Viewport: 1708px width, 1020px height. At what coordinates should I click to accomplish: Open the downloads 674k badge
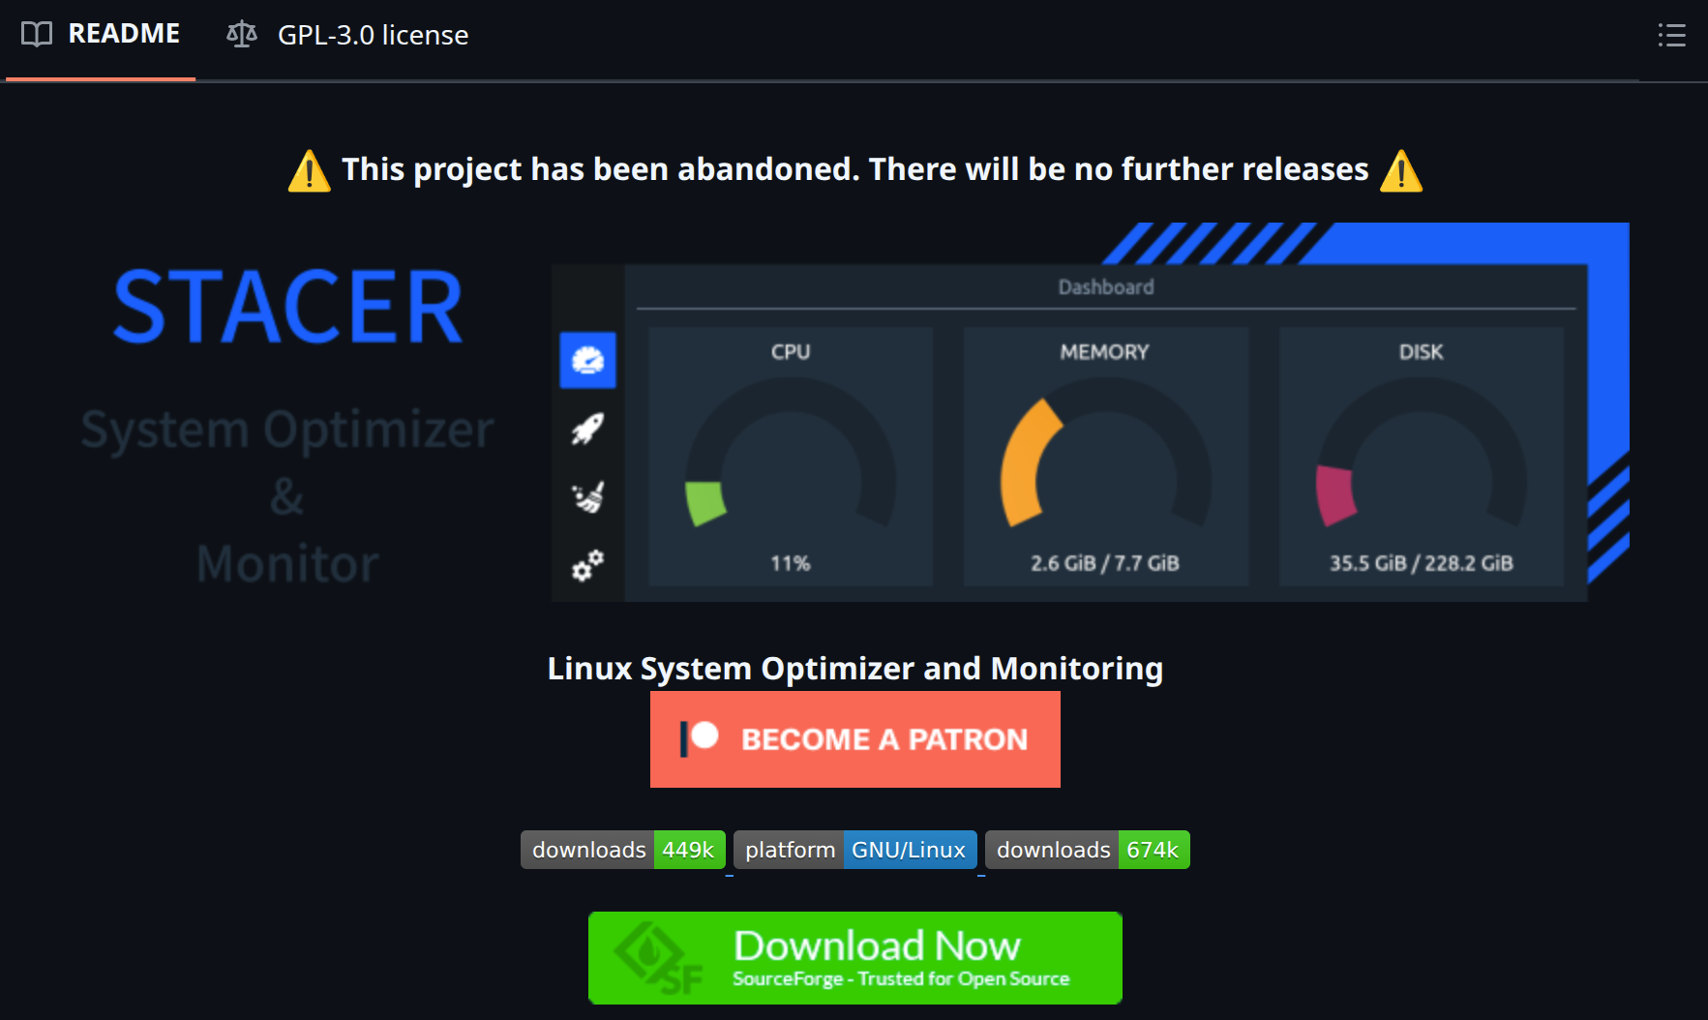[1087, 850]
